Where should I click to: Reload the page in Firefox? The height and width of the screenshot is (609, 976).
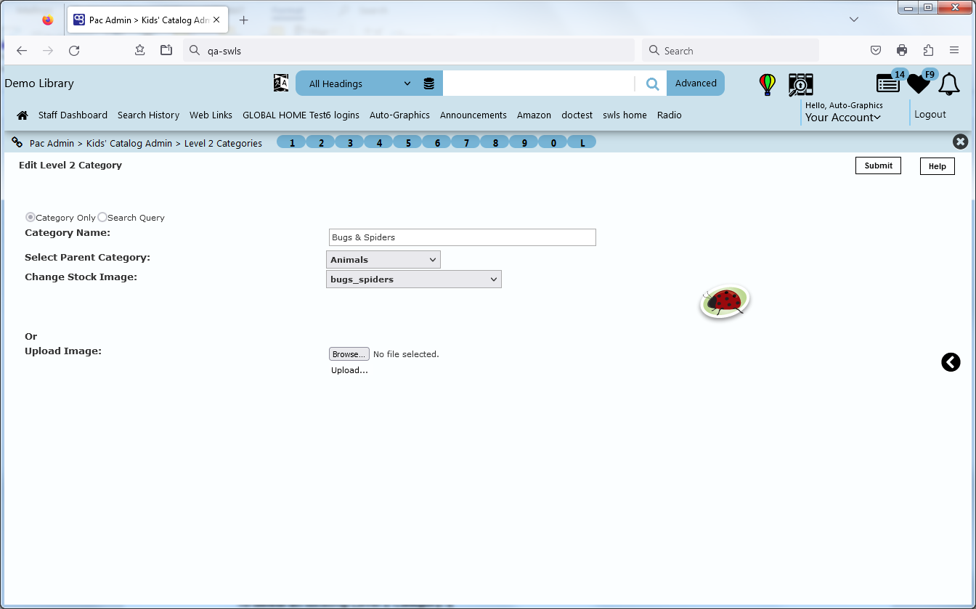(74, 51)
